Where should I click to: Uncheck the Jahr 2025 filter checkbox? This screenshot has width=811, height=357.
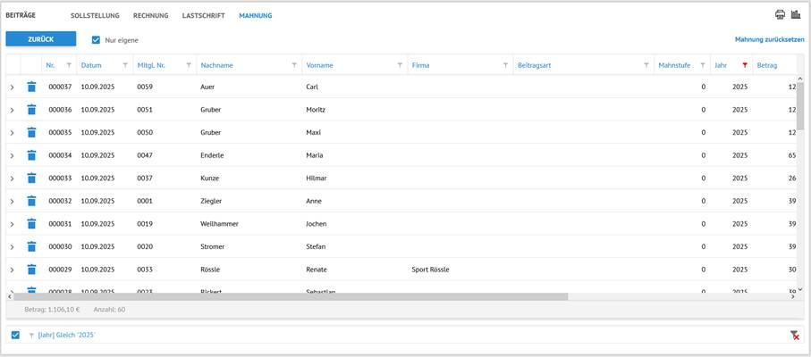click(15, 335)
